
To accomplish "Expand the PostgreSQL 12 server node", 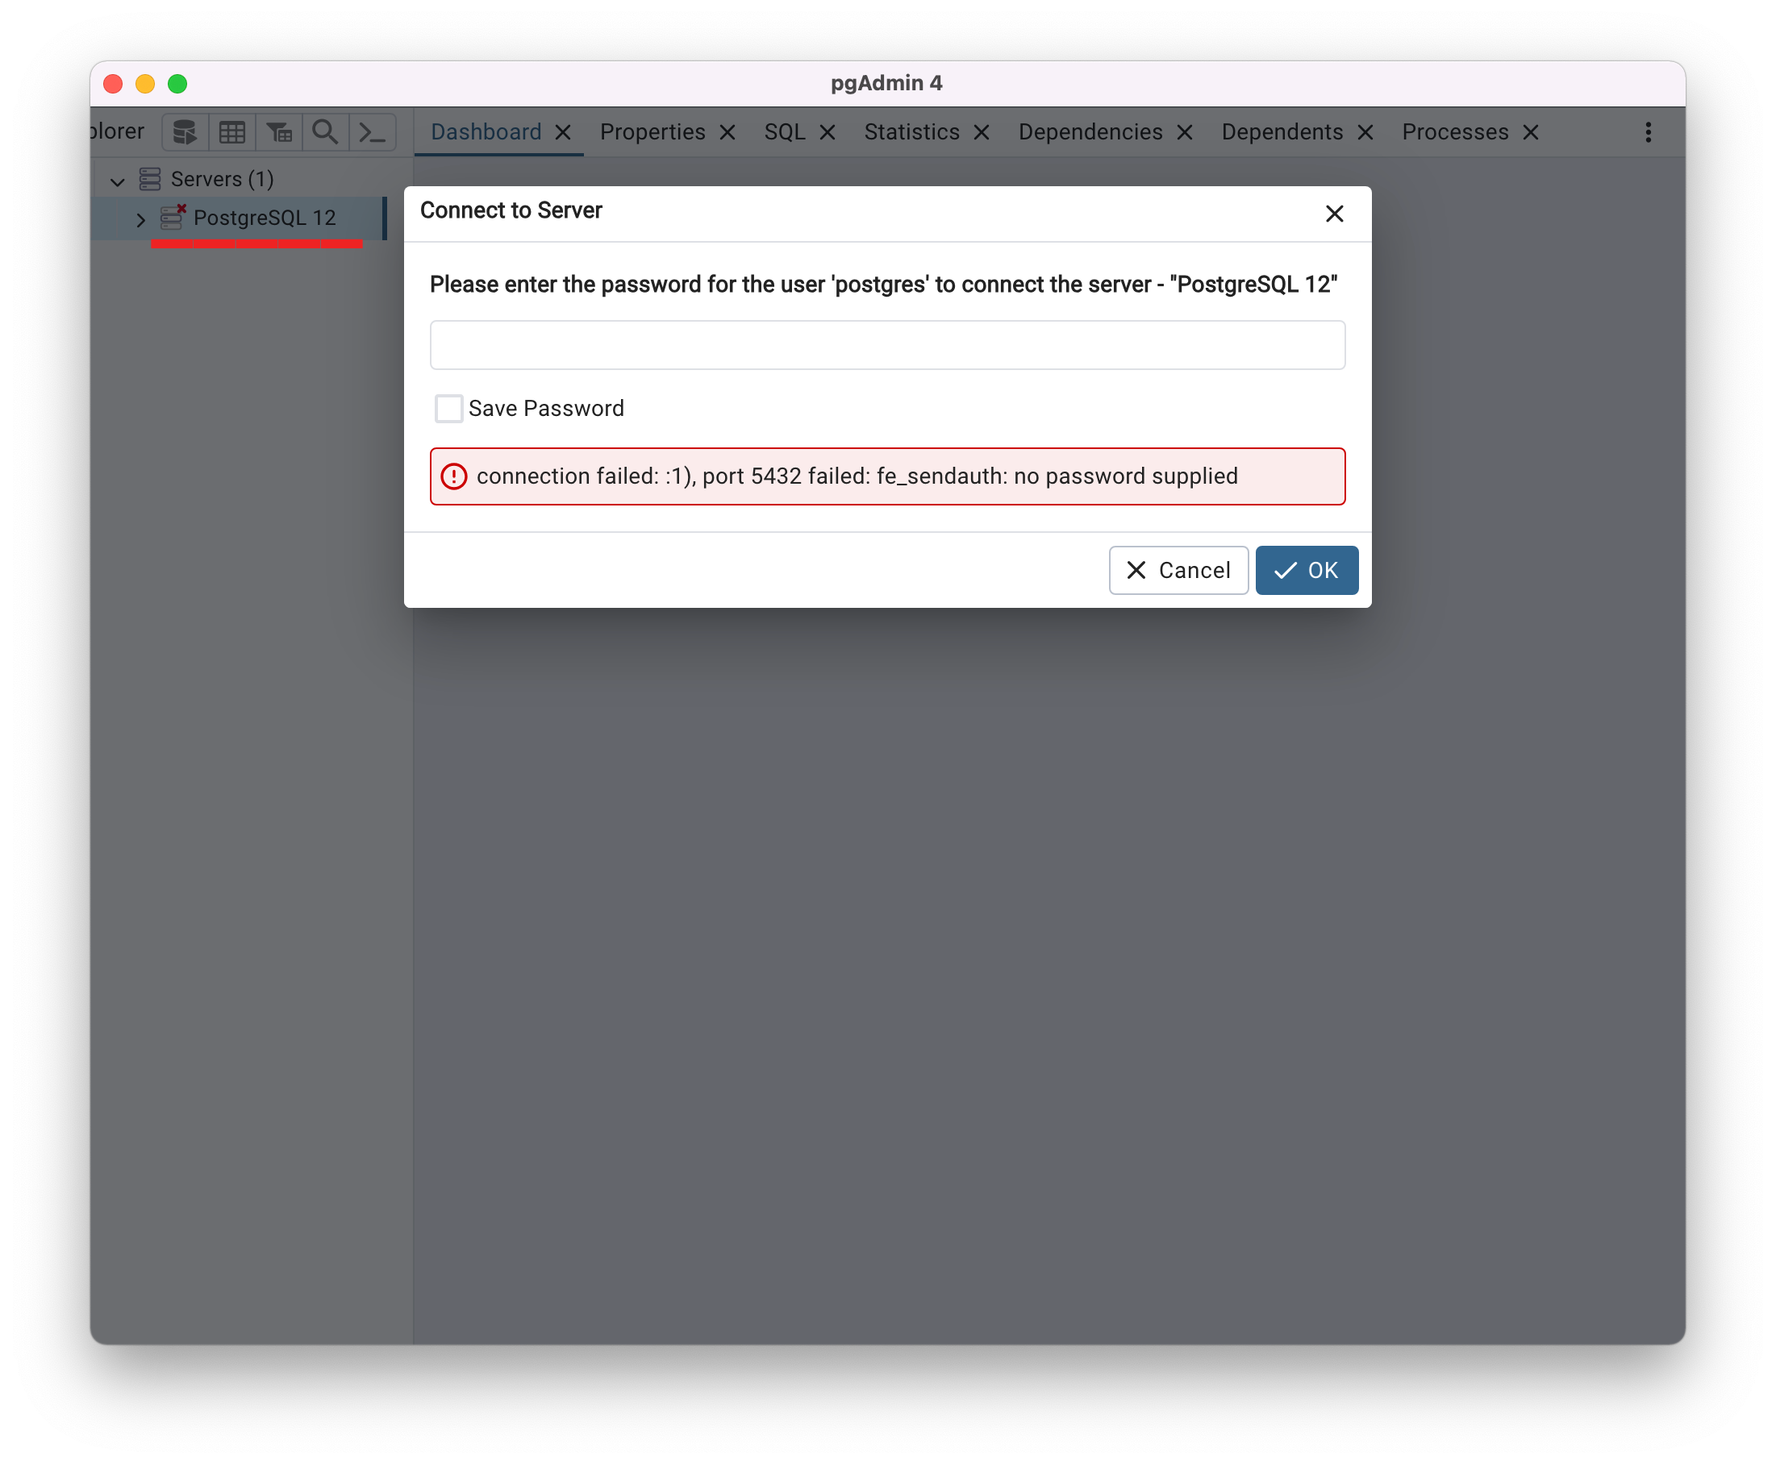I will point(140,219).
